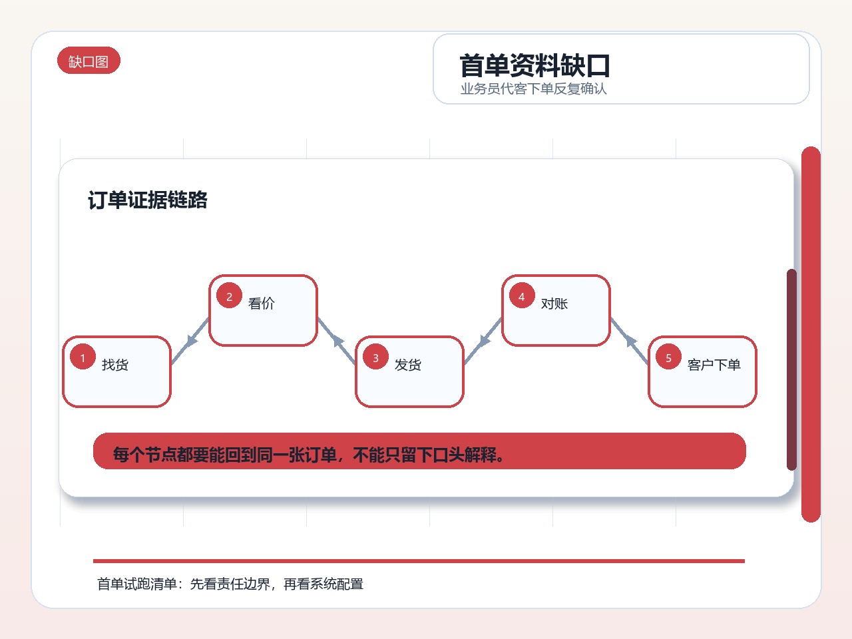
Task: Click the red banner 每个节点都要能回到同一张订单
Action: pyautogui.click(x=419, y=451)
